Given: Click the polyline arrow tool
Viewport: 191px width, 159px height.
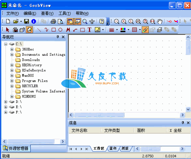Looking at the screenshot, I should coord(75,30).
